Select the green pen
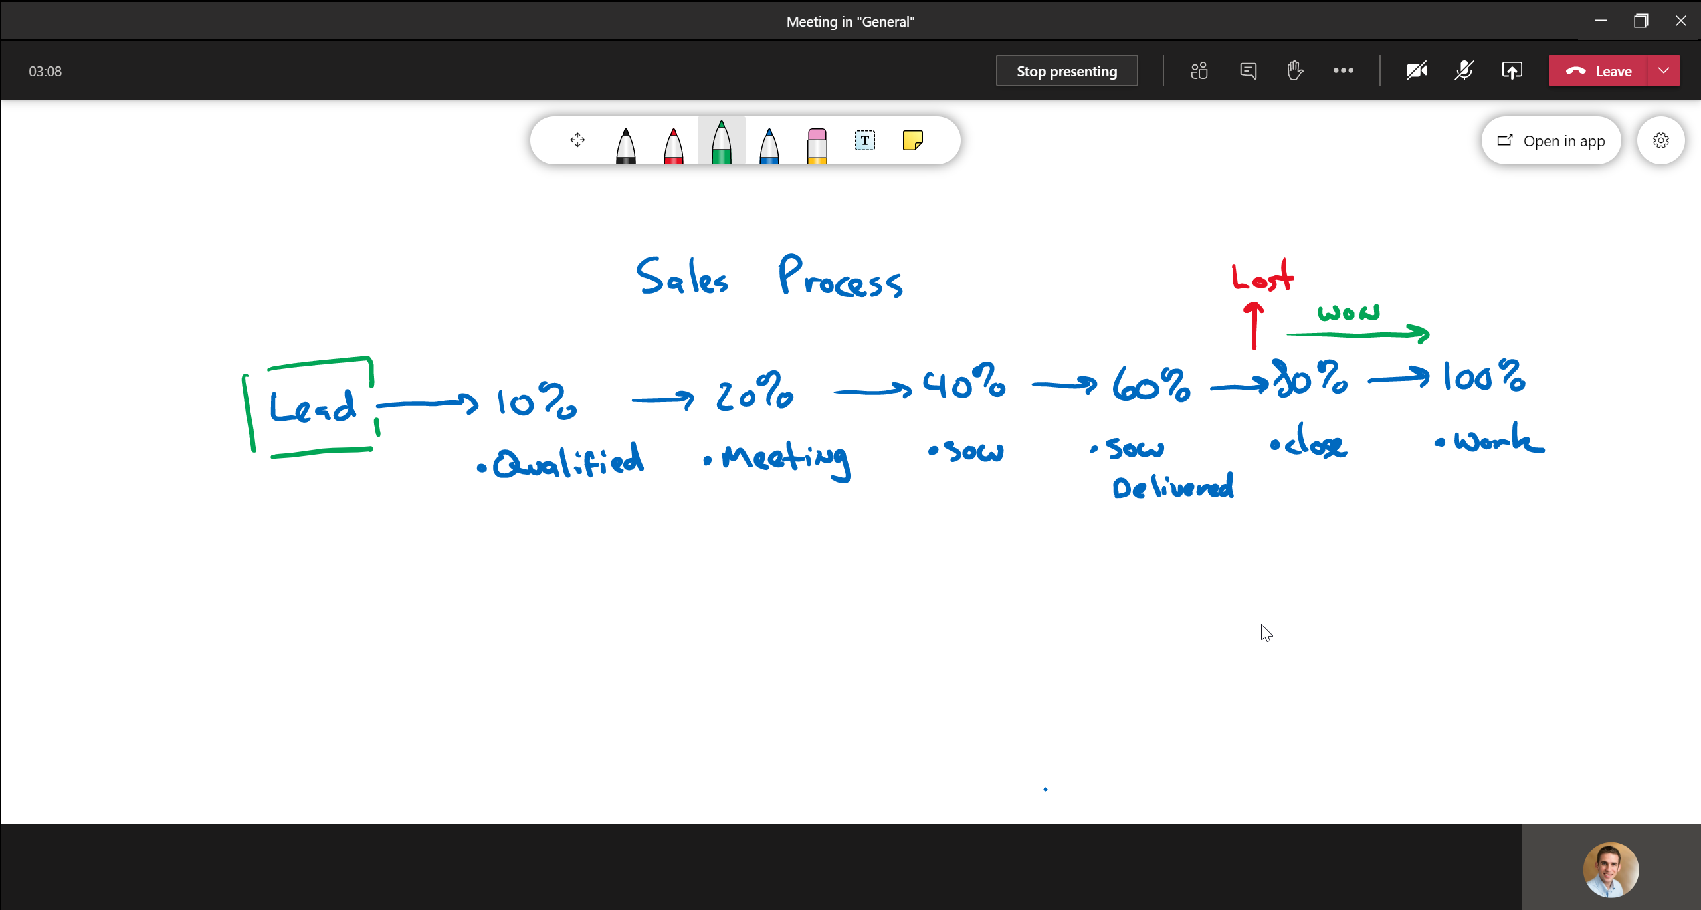Screen dimensions: 1701x910 tap(721, 143)
